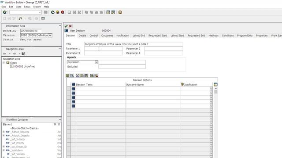Click the Copy icon above Decision Options
282x158 pixels.
tap(82, 75)
